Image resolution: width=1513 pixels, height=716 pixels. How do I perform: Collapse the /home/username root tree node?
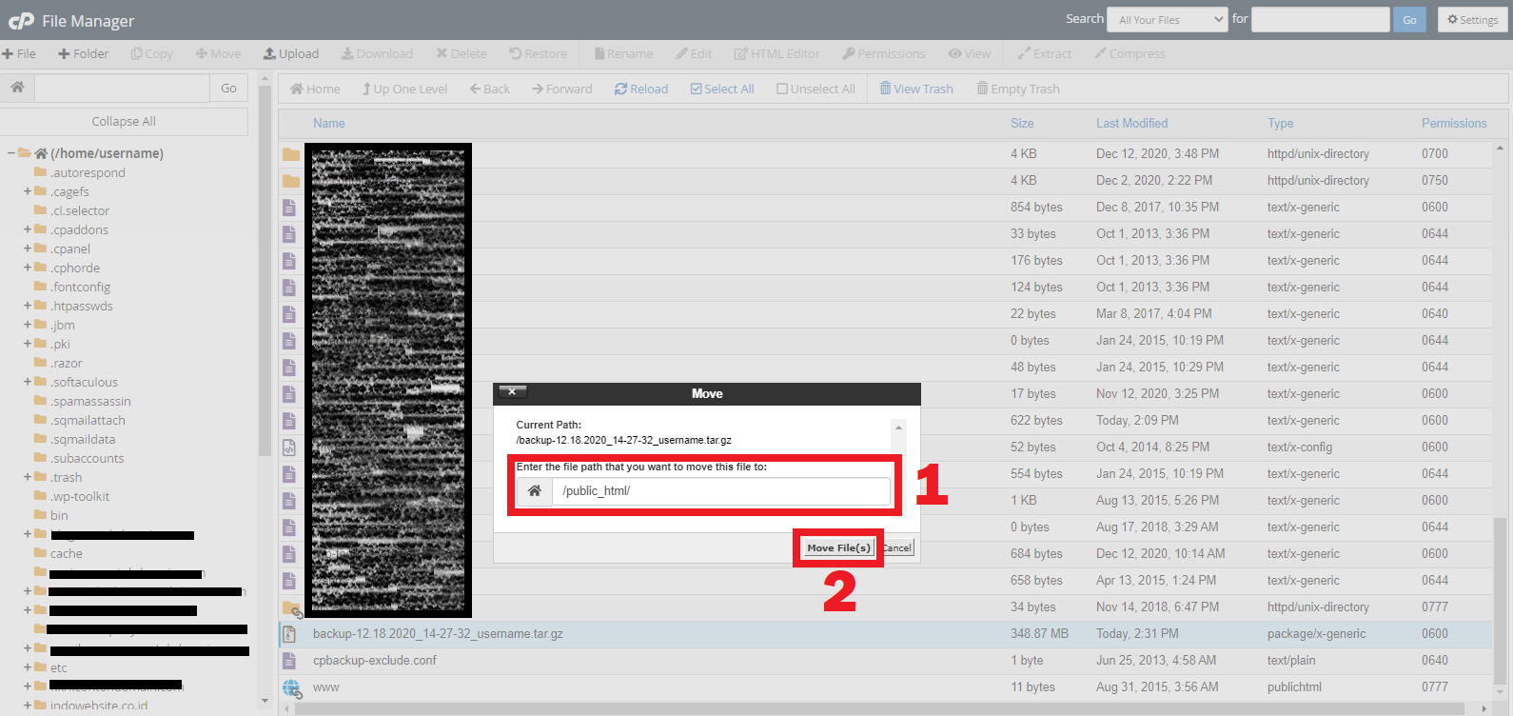point(11,153)
